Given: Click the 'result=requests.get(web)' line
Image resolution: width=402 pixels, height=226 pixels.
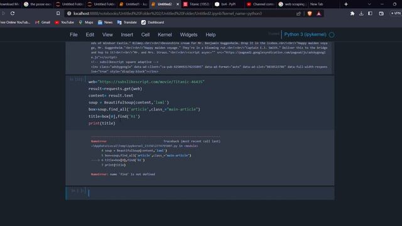Looking at the screenshot, I should pyautogui.click(x=115, y=89).
